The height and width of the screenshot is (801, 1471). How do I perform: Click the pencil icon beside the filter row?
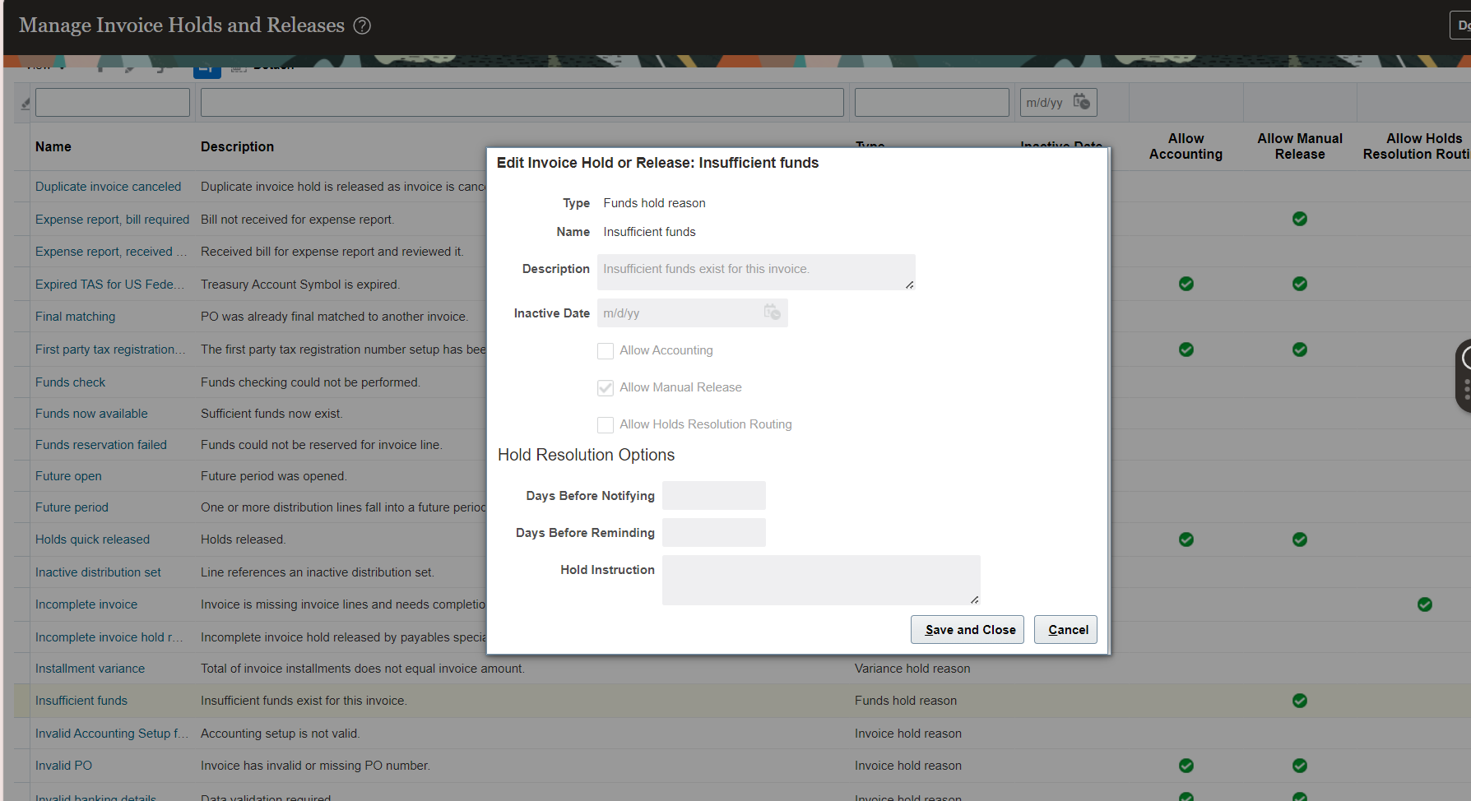pos(25,104)
